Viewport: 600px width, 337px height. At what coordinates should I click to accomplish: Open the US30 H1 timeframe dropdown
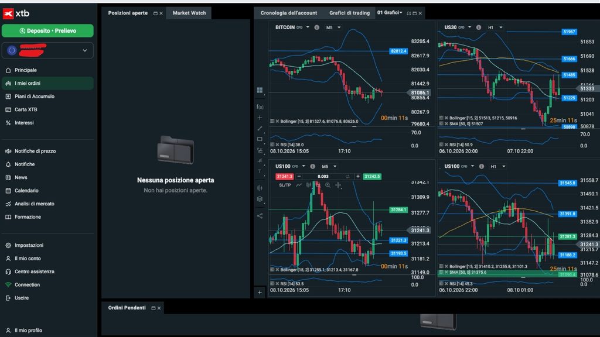(x=495, y=27)
